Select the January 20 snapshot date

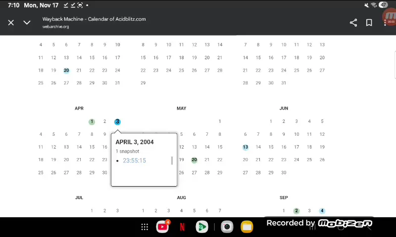(x=66, y=71)
